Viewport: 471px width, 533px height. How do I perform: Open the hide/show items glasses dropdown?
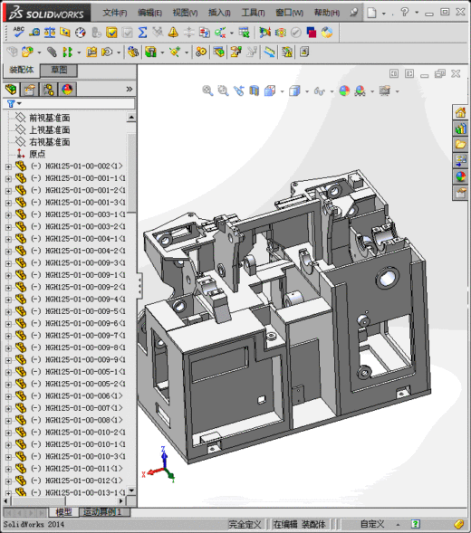point(332,91)
